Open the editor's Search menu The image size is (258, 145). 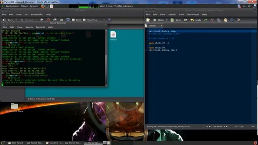172,14
